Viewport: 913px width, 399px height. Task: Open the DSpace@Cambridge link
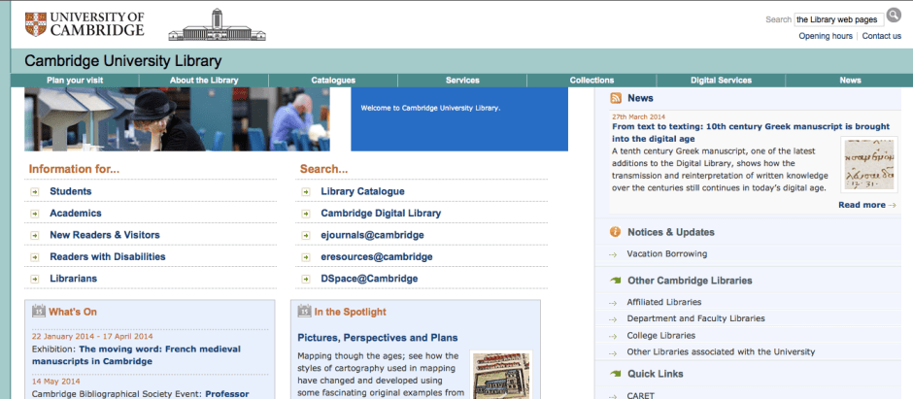(x=369, y=279)
